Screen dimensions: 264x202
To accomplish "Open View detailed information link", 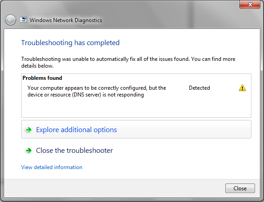I will [x=52, y=167].
